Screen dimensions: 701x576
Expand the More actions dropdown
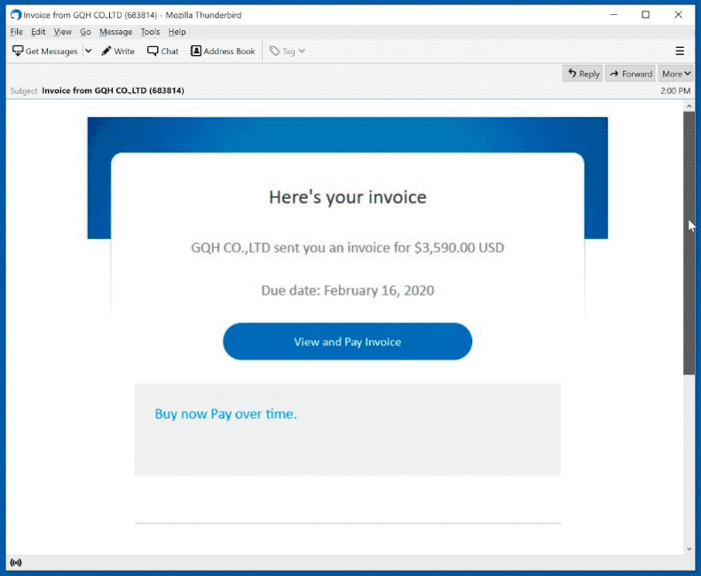pos(676,74)
